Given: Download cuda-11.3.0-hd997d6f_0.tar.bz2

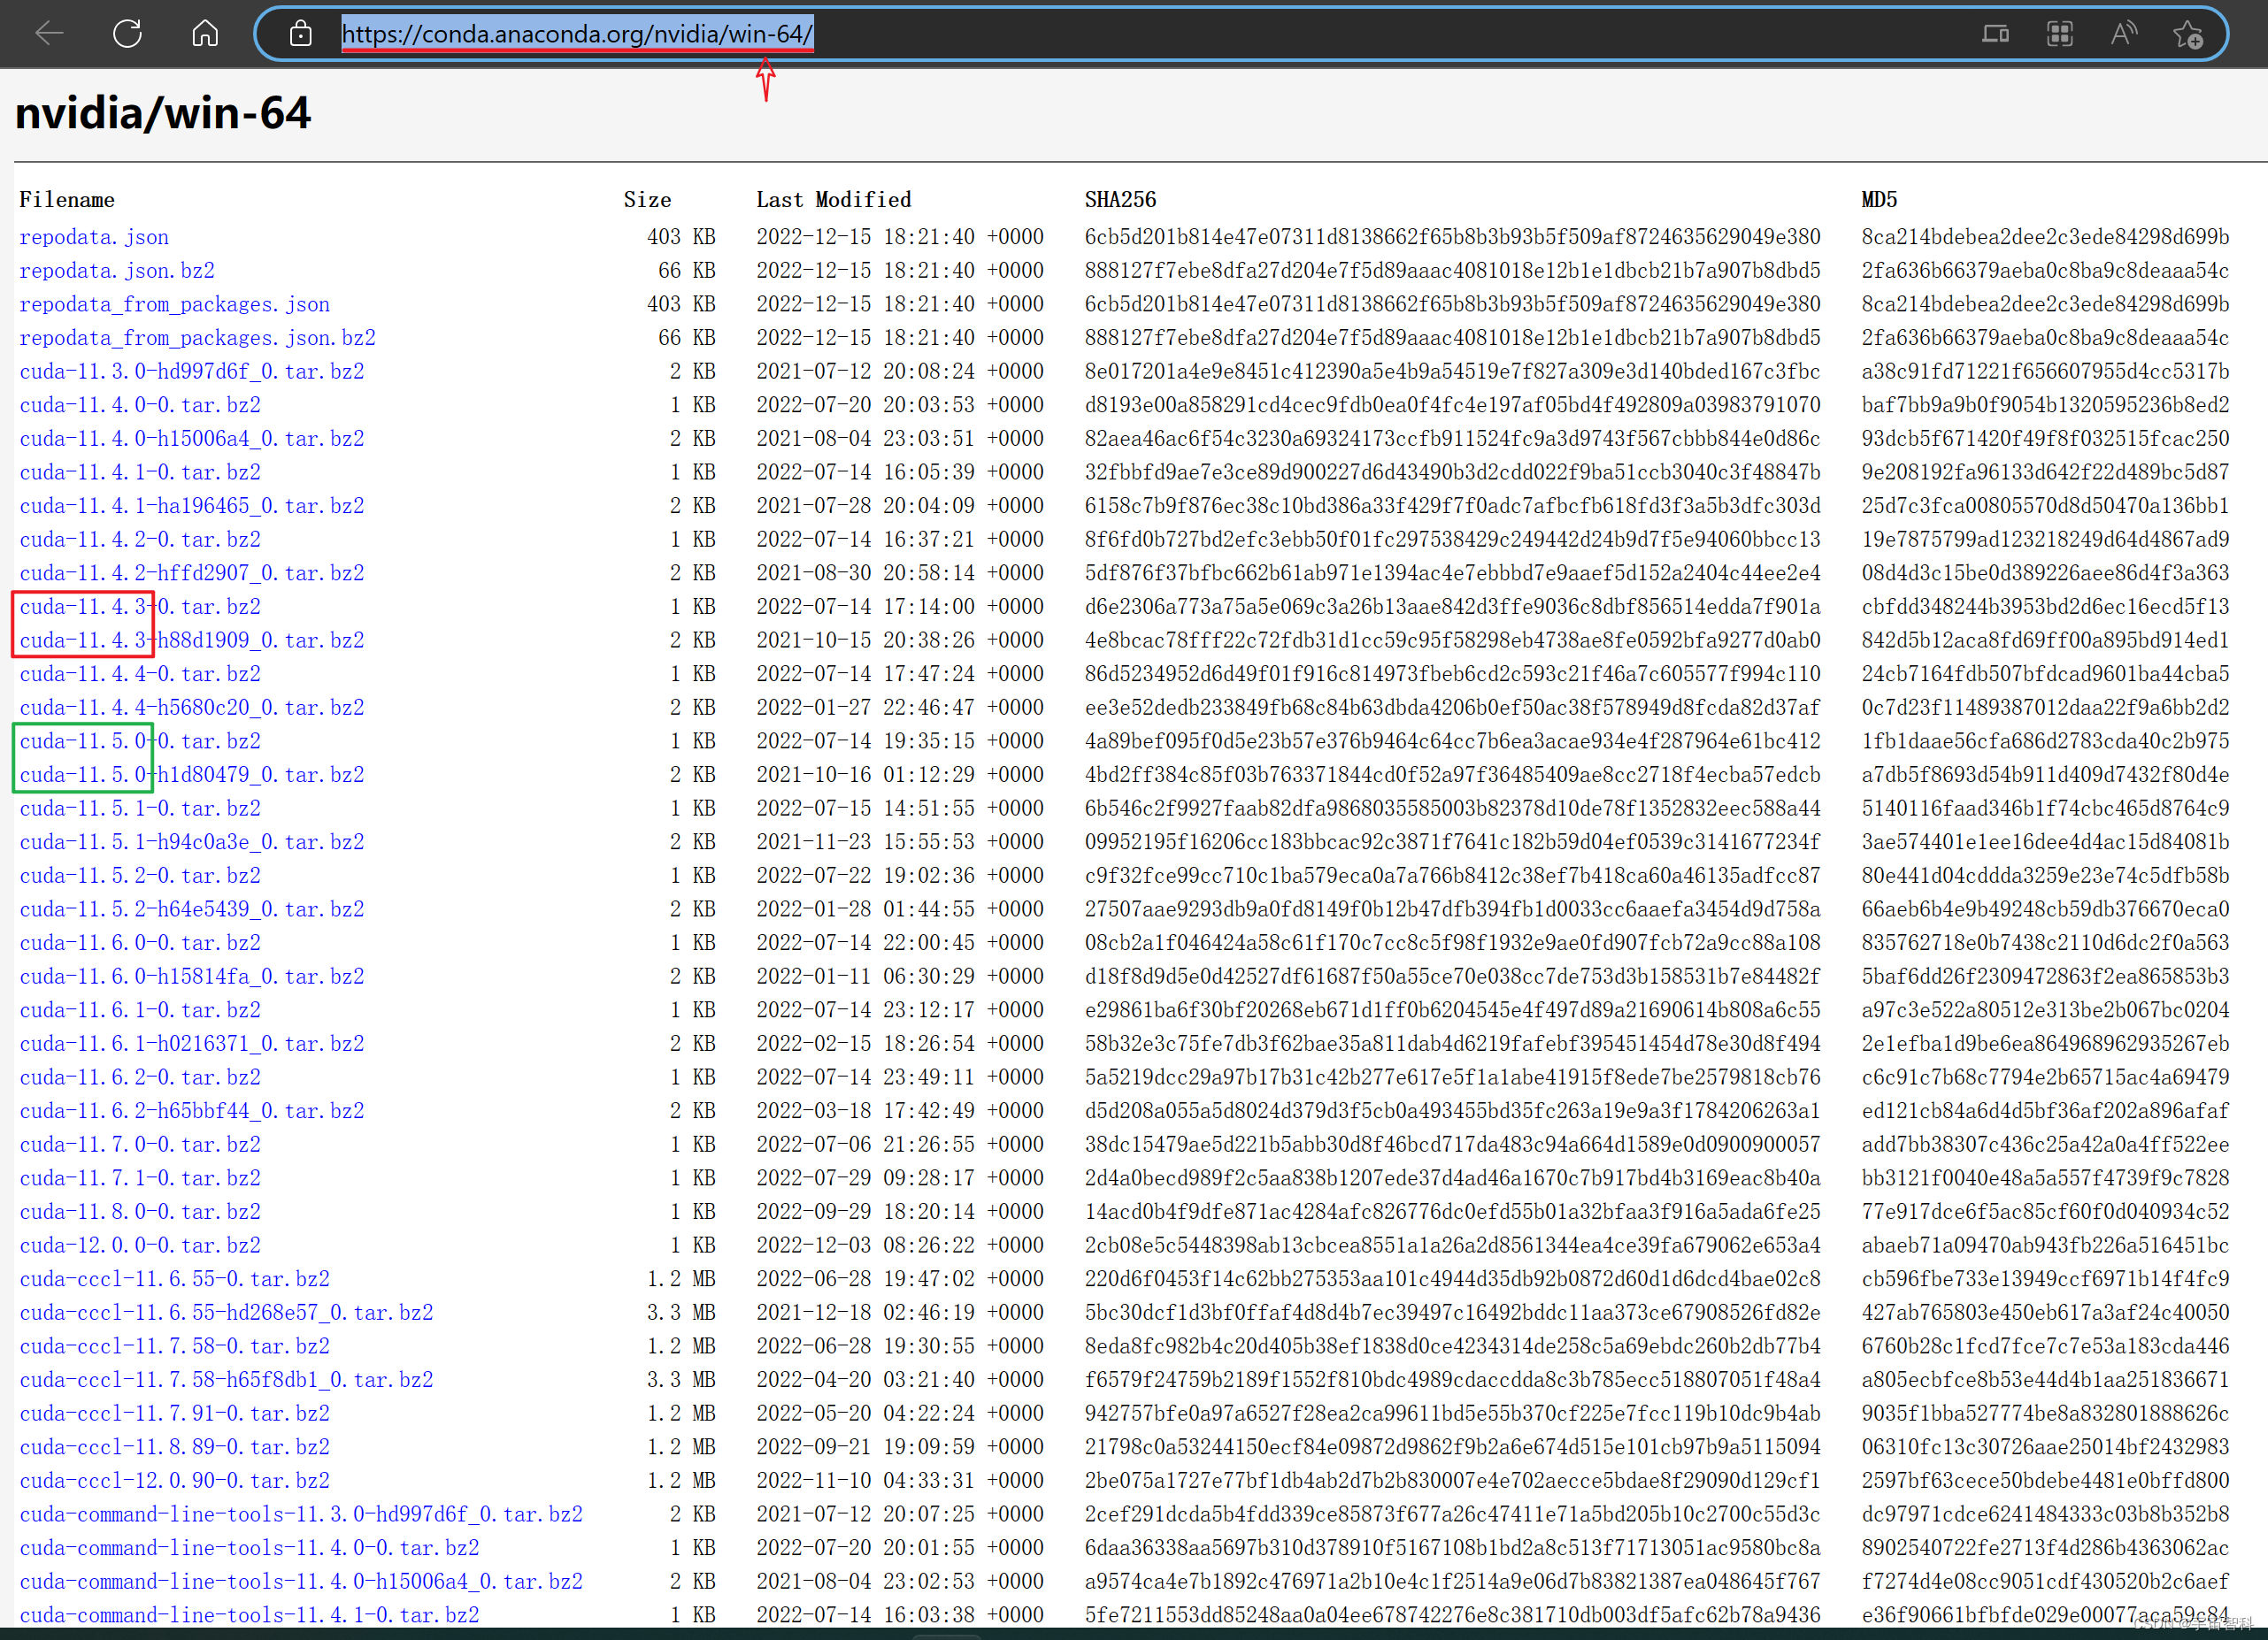Looking at the screenshot, I should tap(192, 372).
